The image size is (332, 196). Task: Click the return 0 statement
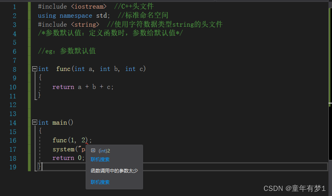tap(68, 158)
